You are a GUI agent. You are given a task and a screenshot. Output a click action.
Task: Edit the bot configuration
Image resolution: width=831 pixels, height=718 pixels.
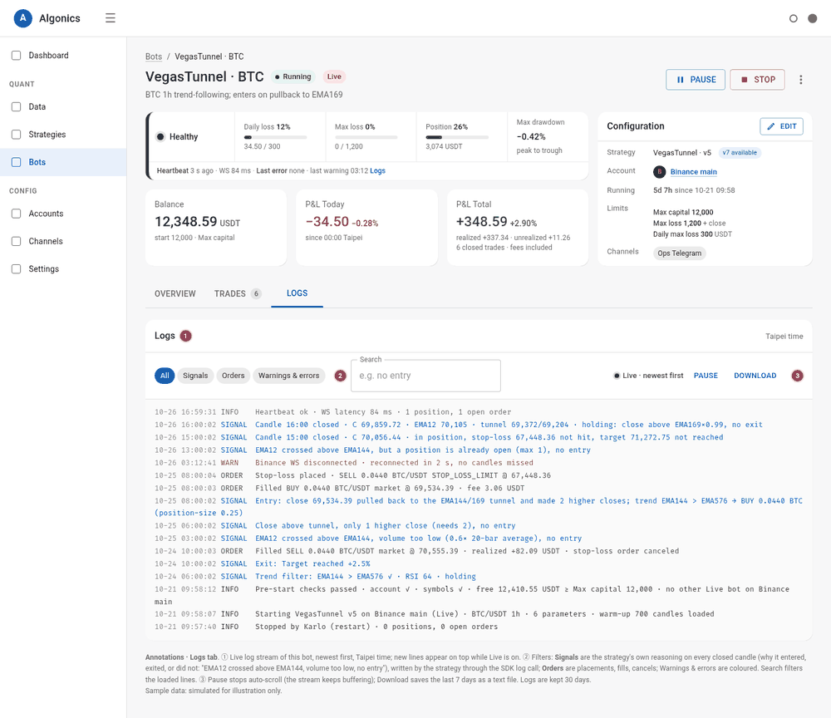coord(782,126)
